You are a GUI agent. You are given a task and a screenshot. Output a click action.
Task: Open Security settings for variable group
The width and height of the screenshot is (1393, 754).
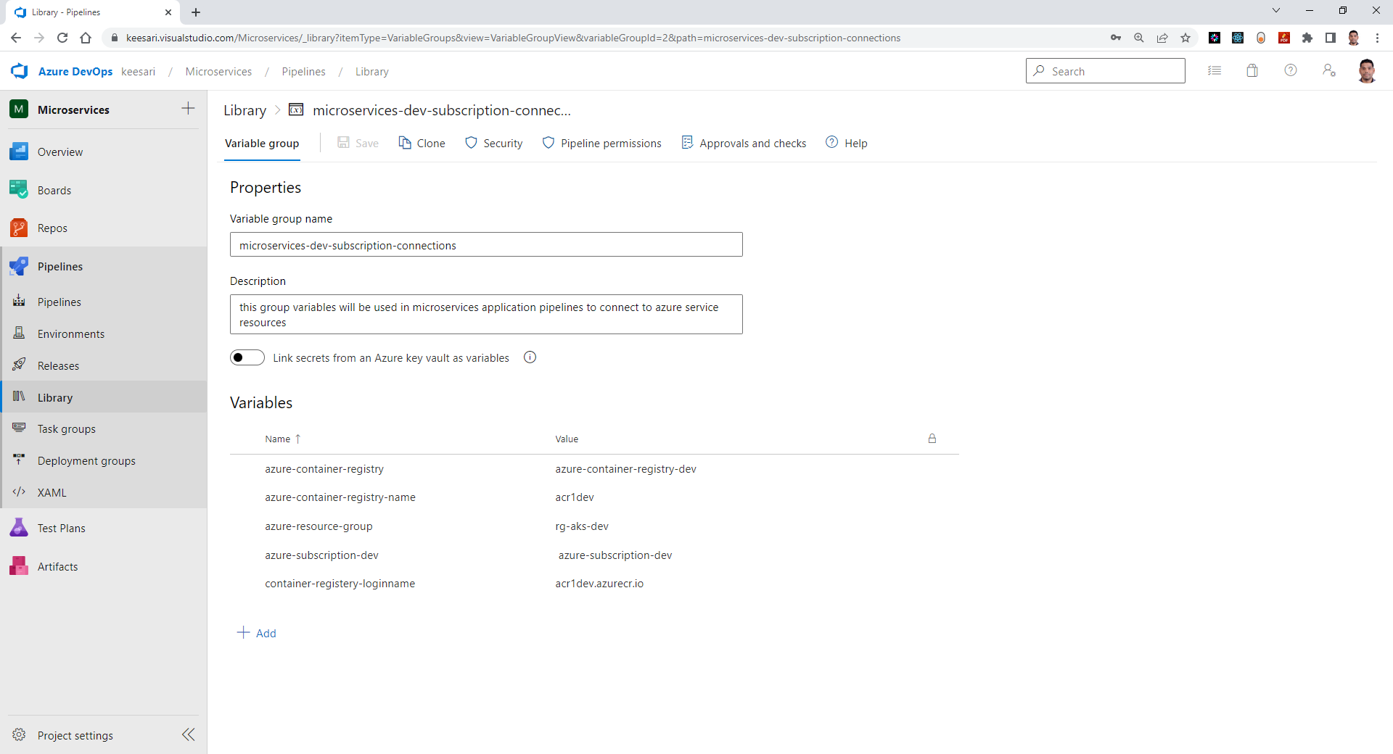point(494,144)
